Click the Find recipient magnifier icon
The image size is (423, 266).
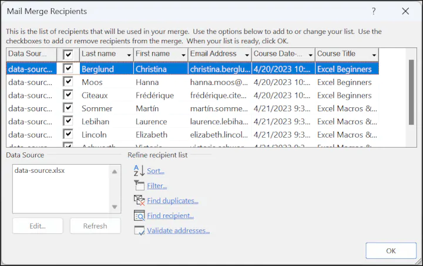tap(139, 216)
